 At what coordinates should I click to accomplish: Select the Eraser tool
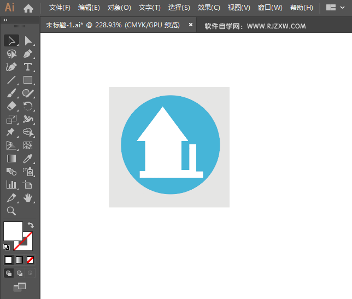pyautogui.click(x=11, y=106)
